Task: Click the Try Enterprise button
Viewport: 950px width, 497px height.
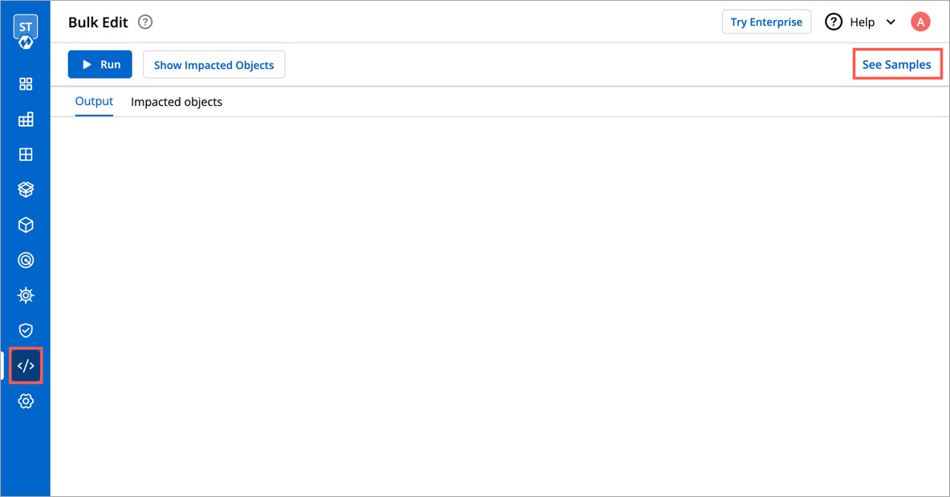Action: point(766,22)
